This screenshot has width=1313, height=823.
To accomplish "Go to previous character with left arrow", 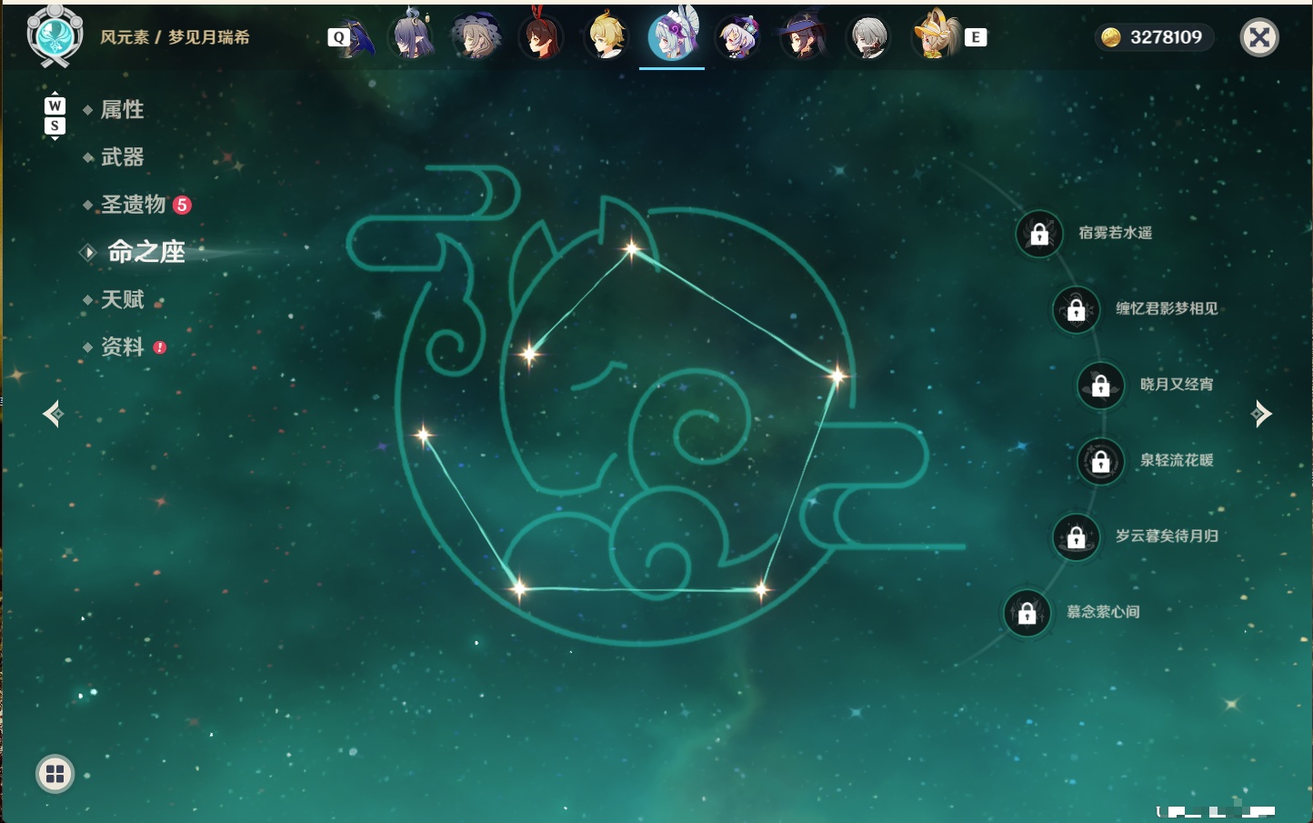I will pyautogui.click(x=53, y=415).
